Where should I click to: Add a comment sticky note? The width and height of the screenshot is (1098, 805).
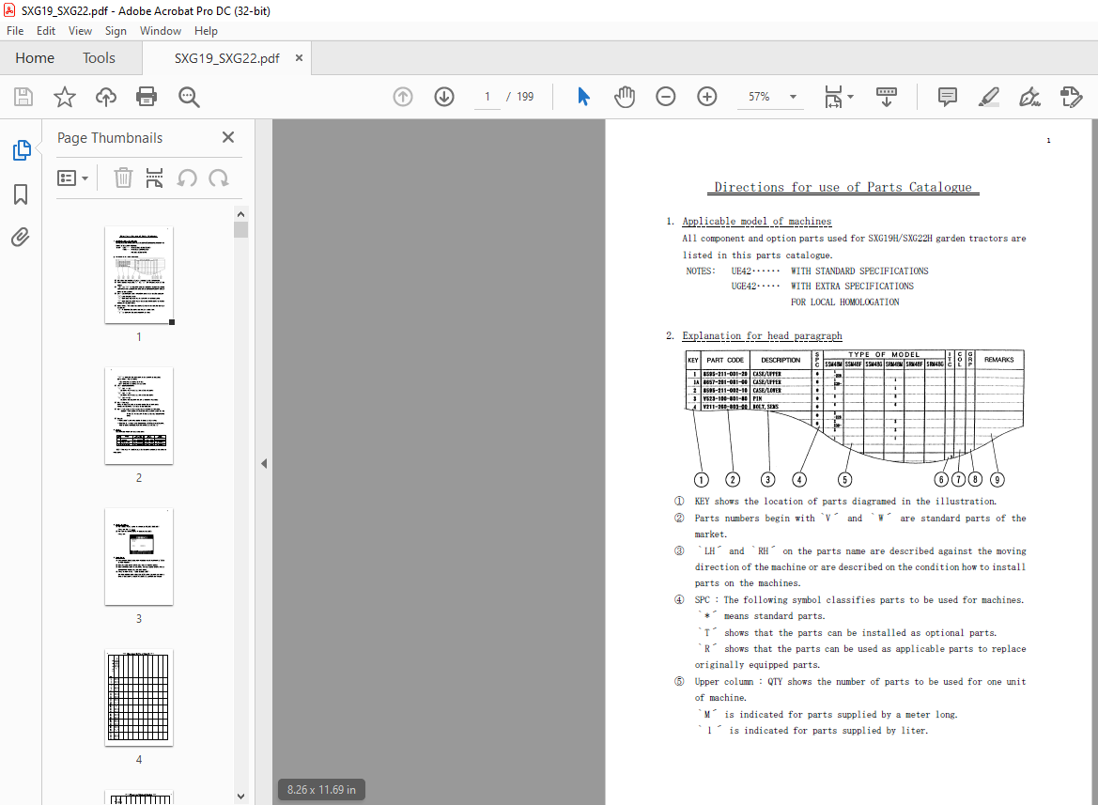coord(947,97)
